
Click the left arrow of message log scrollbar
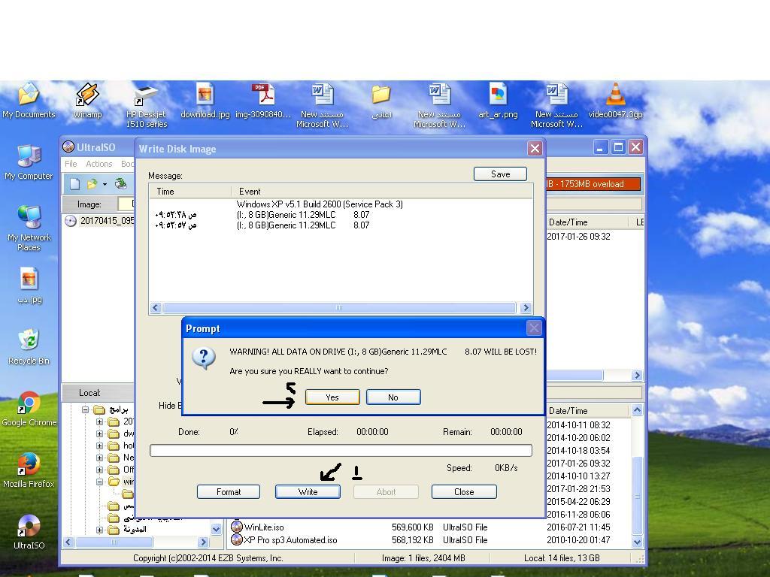tap(156, 307)
